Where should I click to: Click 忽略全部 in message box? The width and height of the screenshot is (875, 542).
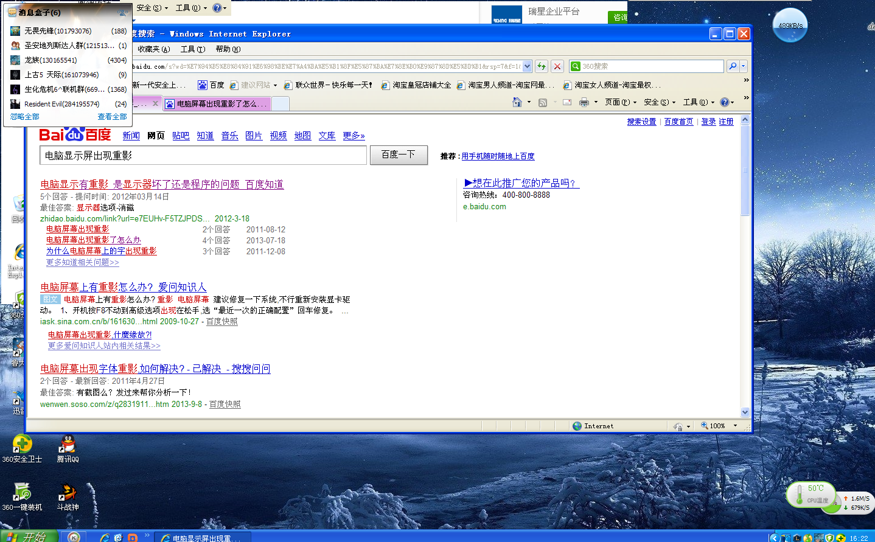pos(24,117)
